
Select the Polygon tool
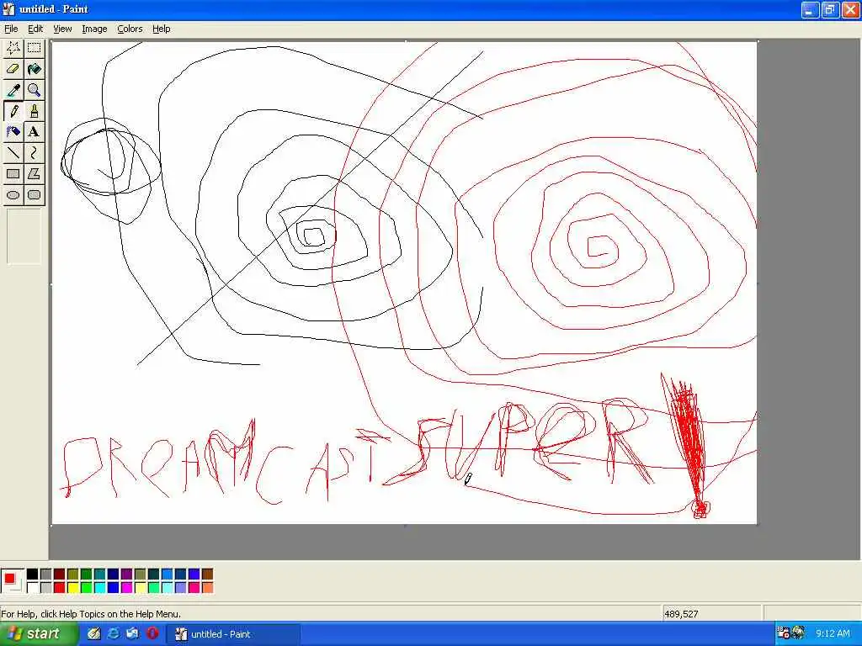tap(34, 174)
